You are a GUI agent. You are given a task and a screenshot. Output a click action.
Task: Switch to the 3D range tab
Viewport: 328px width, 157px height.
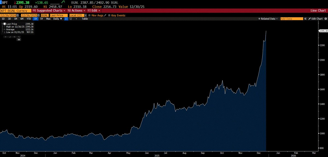tap(9, 19)
